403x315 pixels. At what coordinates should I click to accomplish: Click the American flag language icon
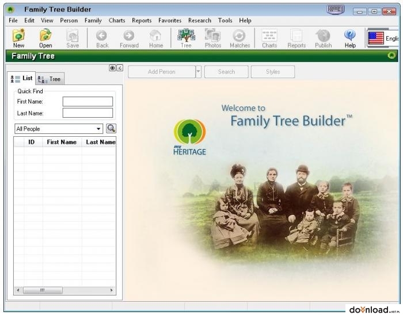pos(376,38)
